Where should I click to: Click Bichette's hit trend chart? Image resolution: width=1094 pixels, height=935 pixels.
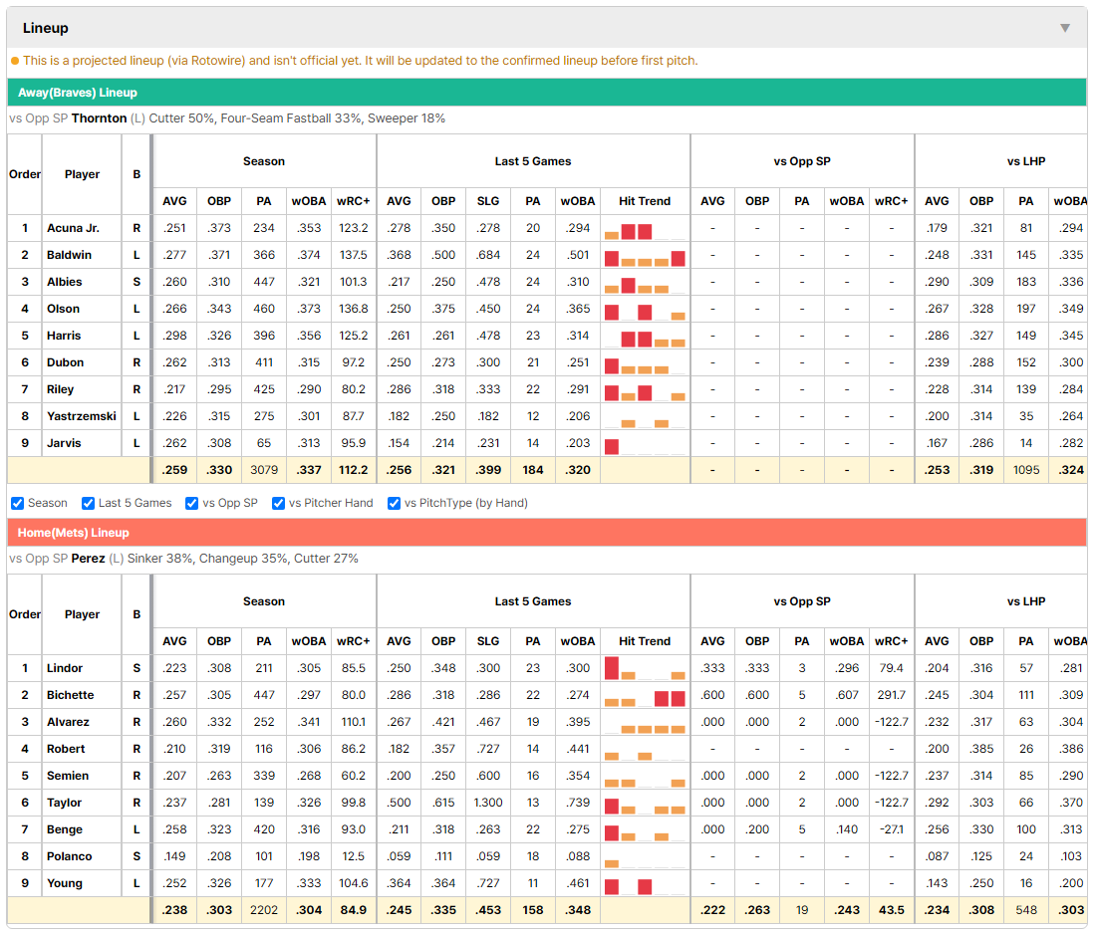645,696
